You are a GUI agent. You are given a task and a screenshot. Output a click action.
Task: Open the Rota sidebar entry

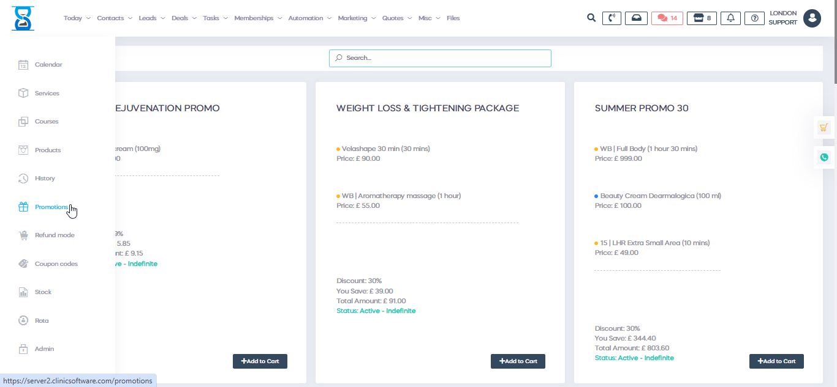(x=23, y=320)
